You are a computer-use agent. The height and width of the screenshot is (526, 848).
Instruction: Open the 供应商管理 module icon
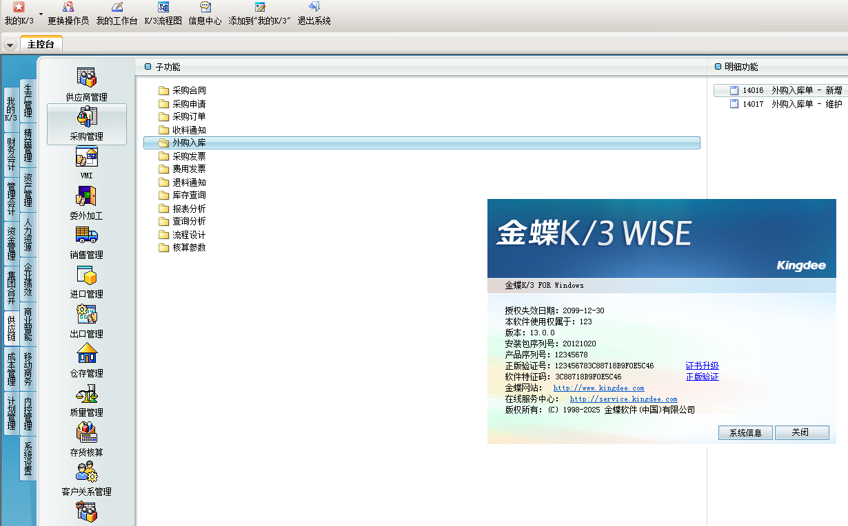pyautogui.click(x=87, y=84)
